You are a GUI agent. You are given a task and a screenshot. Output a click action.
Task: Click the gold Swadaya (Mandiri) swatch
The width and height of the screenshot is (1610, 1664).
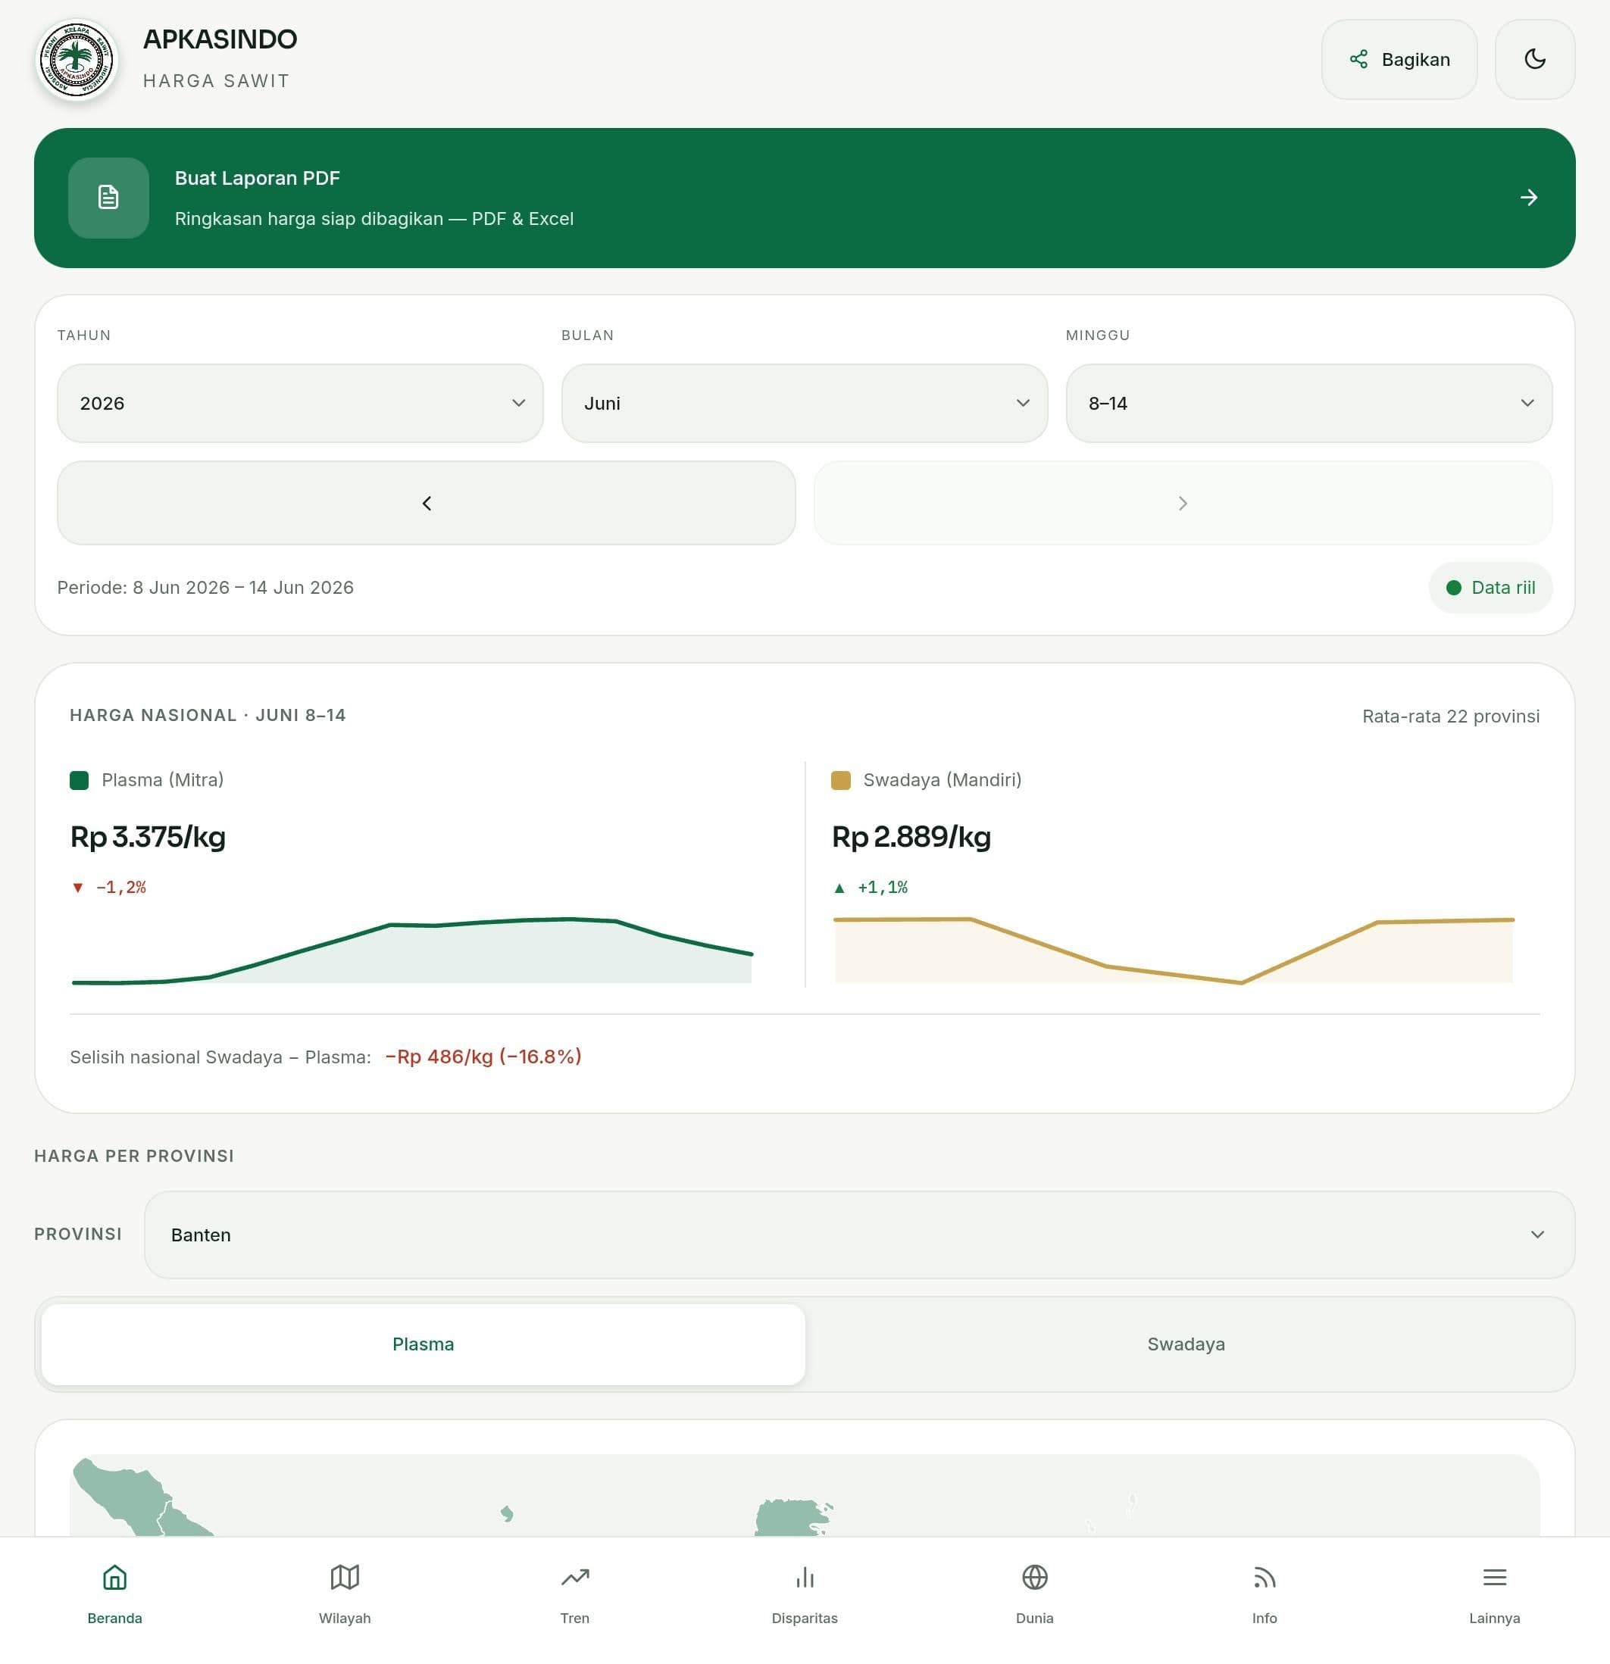841,780
